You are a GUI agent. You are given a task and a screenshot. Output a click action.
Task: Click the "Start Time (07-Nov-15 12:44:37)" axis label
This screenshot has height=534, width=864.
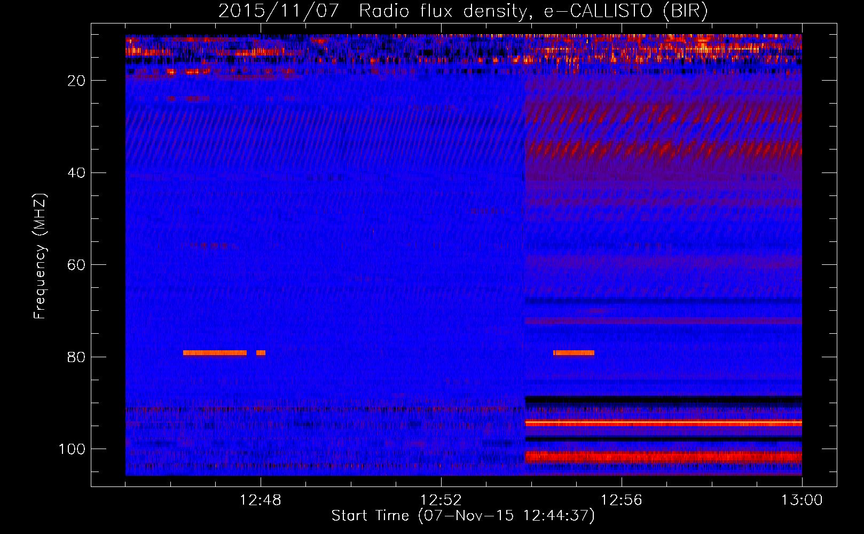pos(463,516)
